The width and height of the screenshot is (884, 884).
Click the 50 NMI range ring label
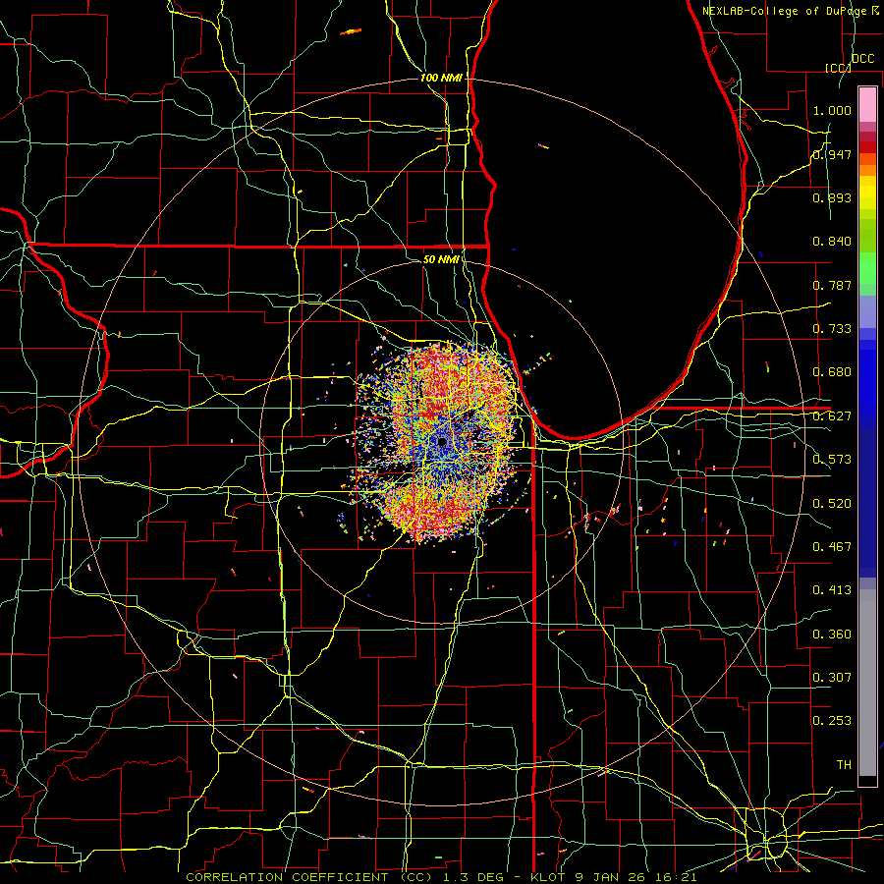tap(441, 259)
